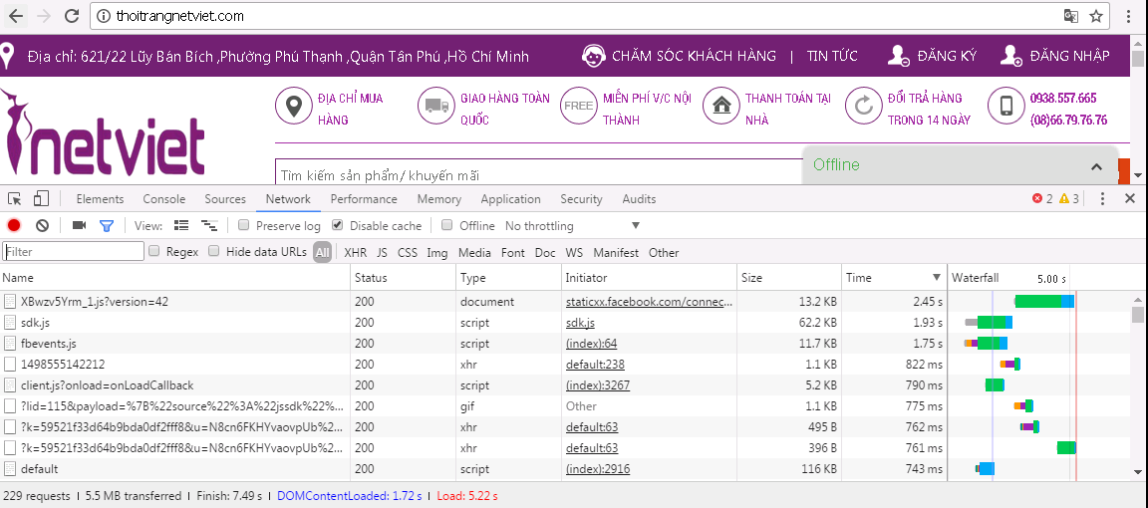This screenshot has height=508, width=1148.
Task: Filter requests by Font type
Action: (x=512, y=253)
